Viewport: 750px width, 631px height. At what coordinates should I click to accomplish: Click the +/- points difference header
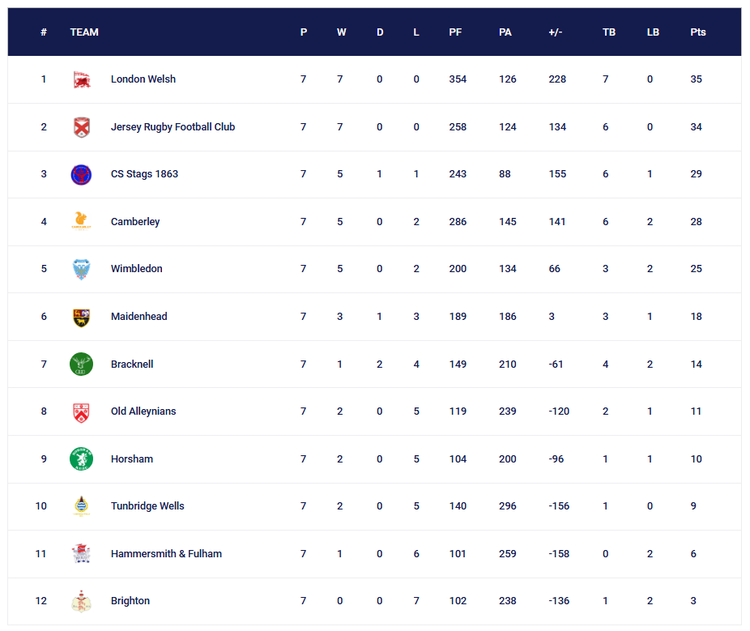(x=555, y=32)
